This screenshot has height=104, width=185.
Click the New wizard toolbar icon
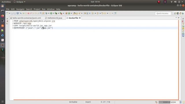pyautogui.click(x=7, y=13)
